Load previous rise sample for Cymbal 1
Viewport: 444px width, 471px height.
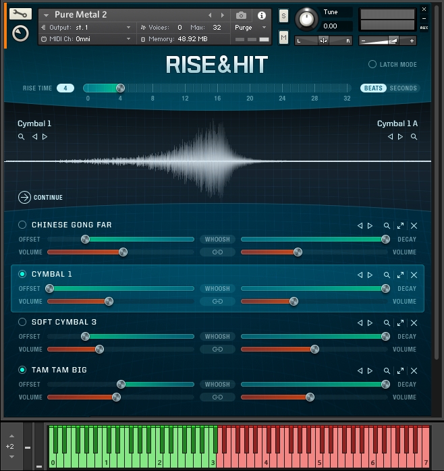(35, 137)
